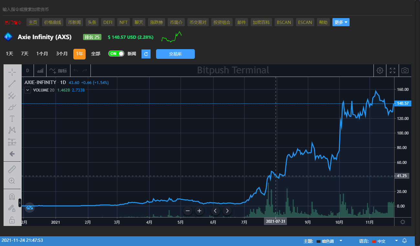Open chart style selector icon
This screenshot has height=246, width=420.
pyautogui.click(x=40, y=70)
